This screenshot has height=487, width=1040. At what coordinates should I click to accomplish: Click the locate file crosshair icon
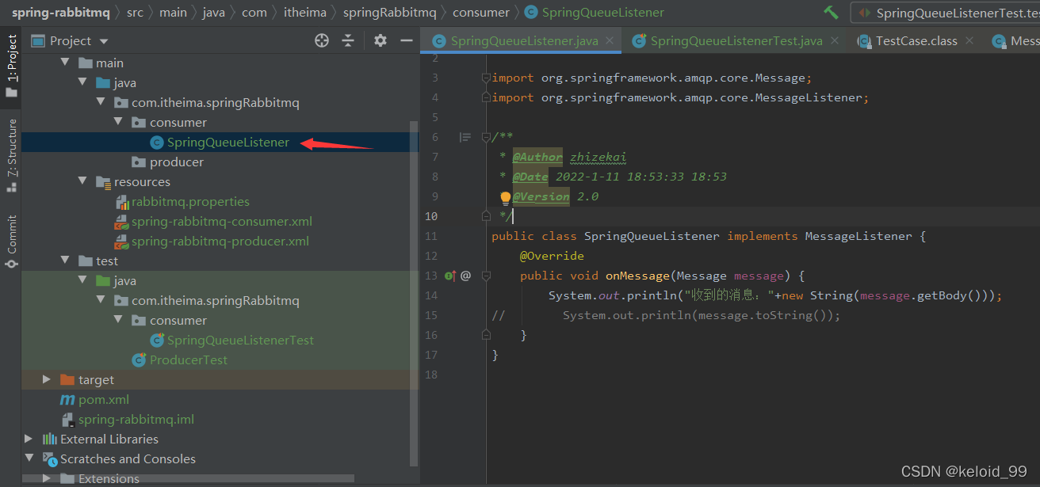(322, 41)
